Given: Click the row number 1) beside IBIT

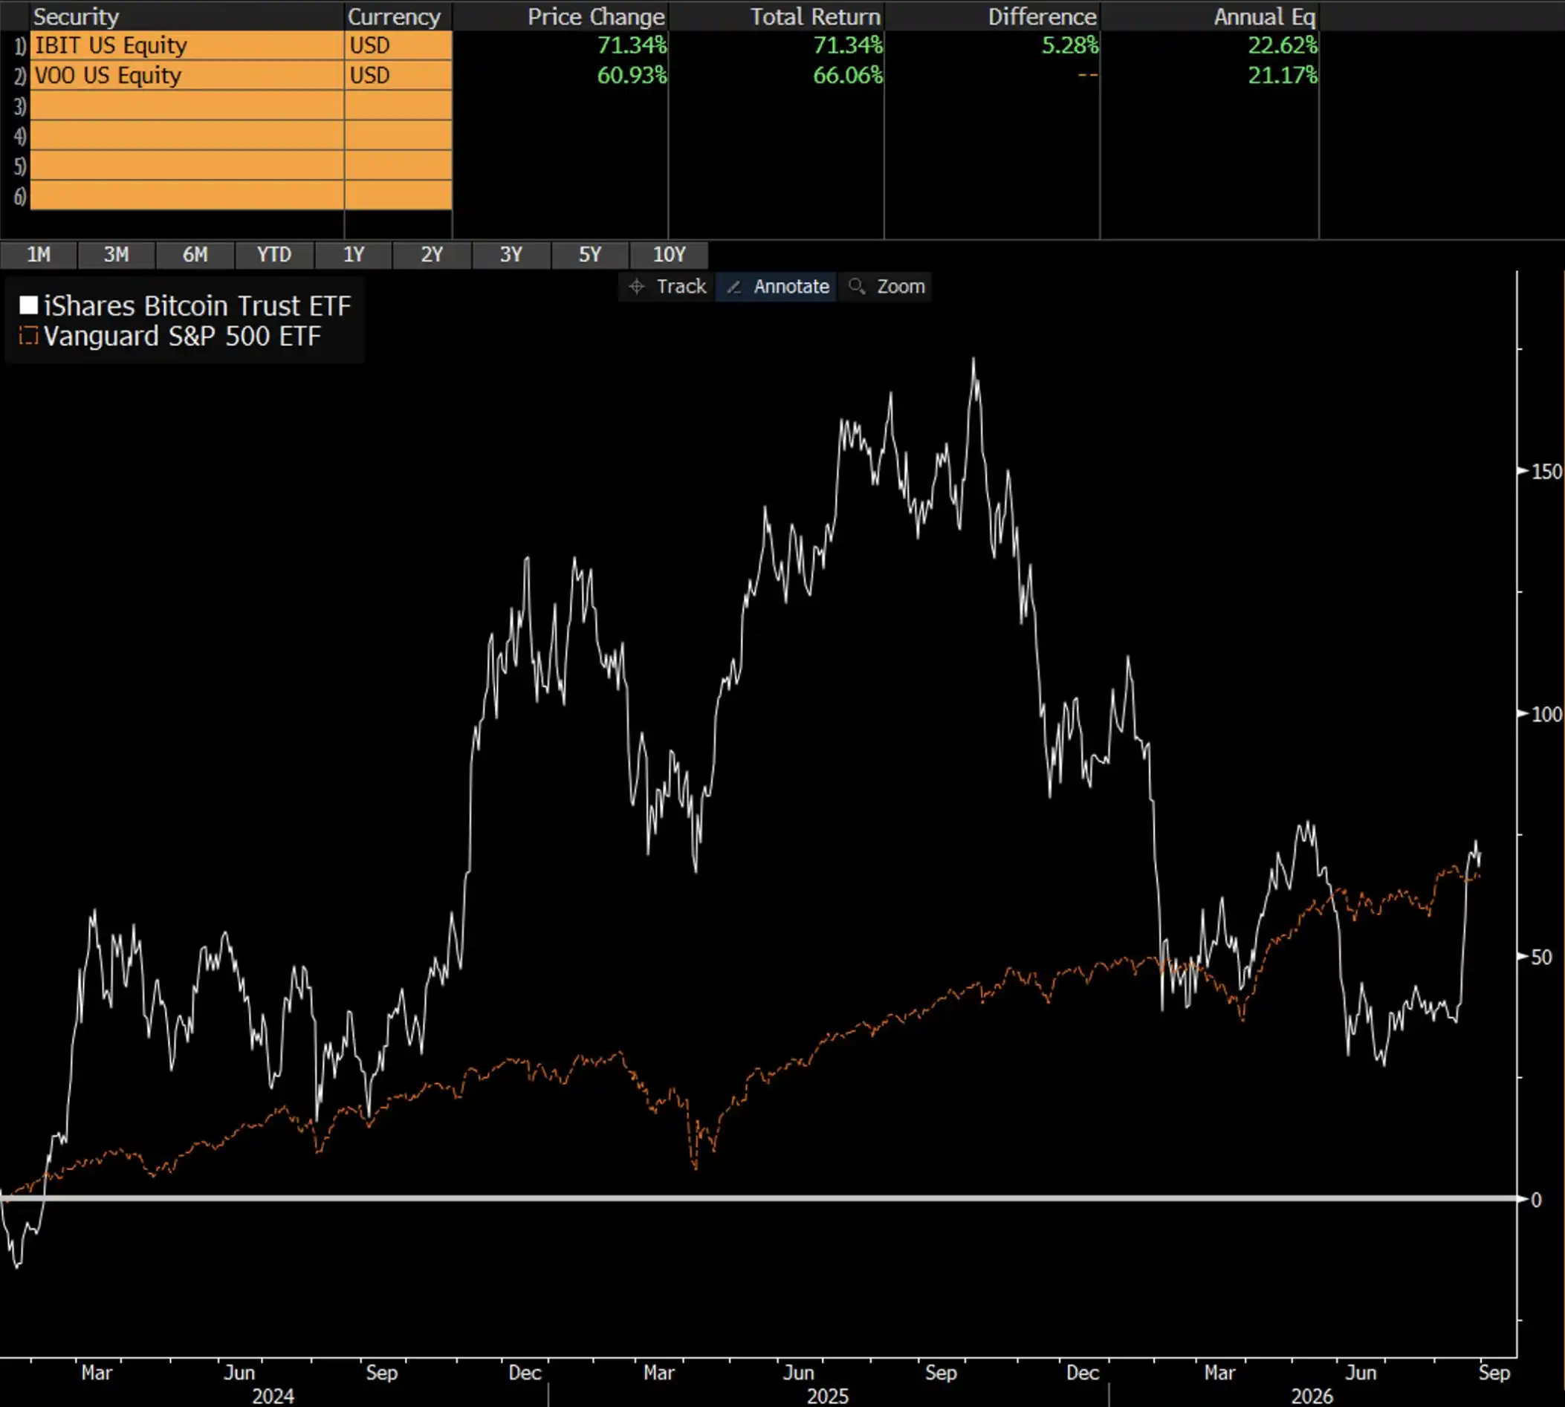Looking at the screenshot, I should 20,46.
